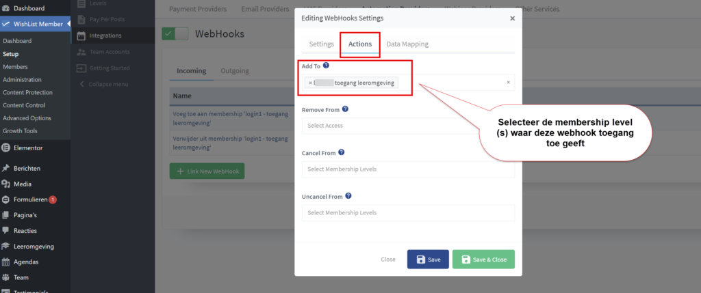Open the Remove From Select Access dropdown
Screen dimensions: 701x293
407,126
